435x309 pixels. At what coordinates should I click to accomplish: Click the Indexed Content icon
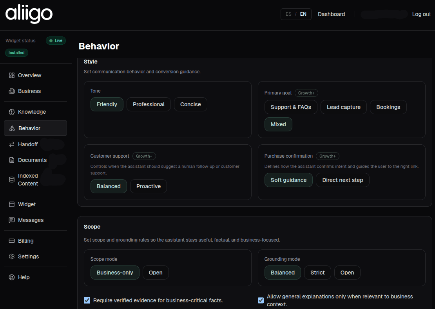point(11,179)
